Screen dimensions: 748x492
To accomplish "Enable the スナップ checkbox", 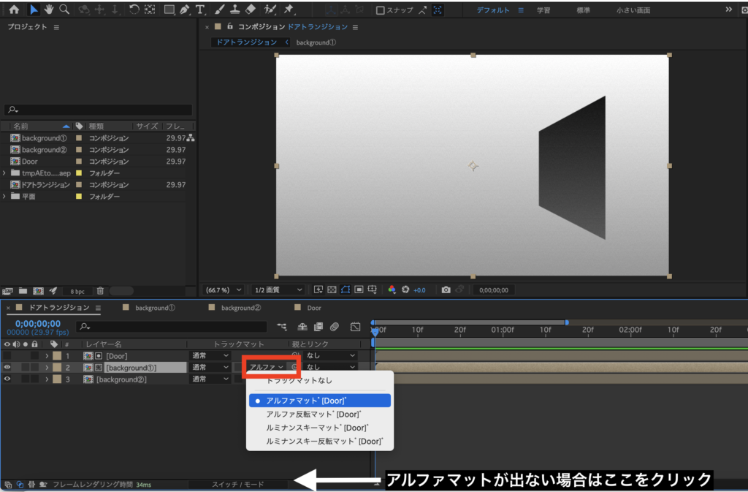I will click(381, 10).
